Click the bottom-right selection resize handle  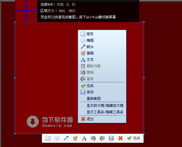(144, 134)
